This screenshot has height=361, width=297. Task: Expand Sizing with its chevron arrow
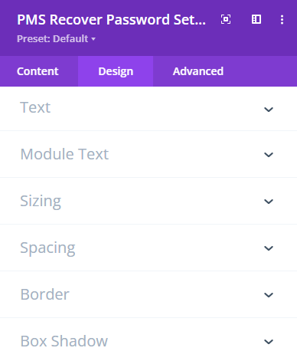tap(269, 202)
